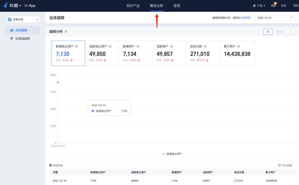
Task: Select the 新增用户 metric card
Action: 135,53
